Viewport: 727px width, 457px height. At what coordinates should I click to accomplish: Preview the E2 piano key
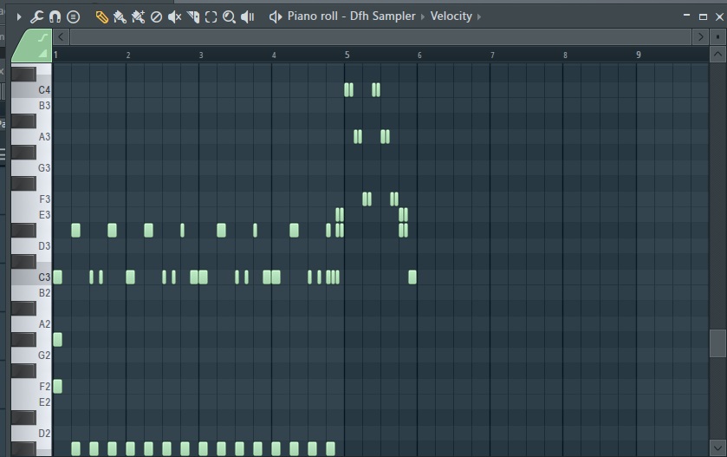(31, 402)
